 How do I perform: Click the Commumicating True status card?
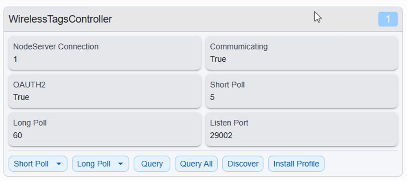coord(302,53)
